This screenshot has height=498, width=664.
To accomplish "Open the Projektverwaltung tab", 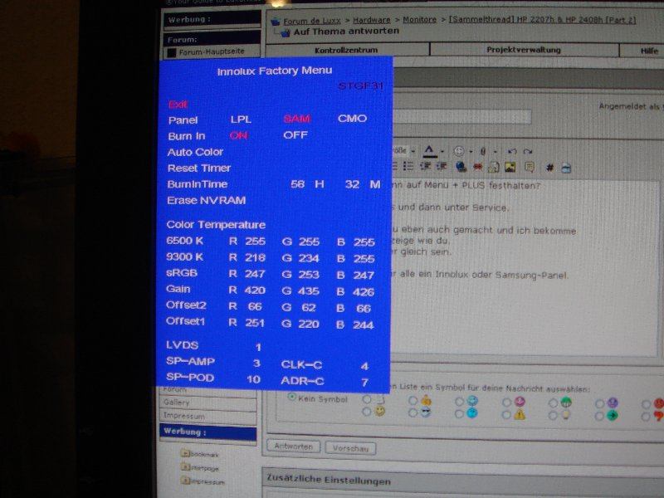I will [524, 50].
